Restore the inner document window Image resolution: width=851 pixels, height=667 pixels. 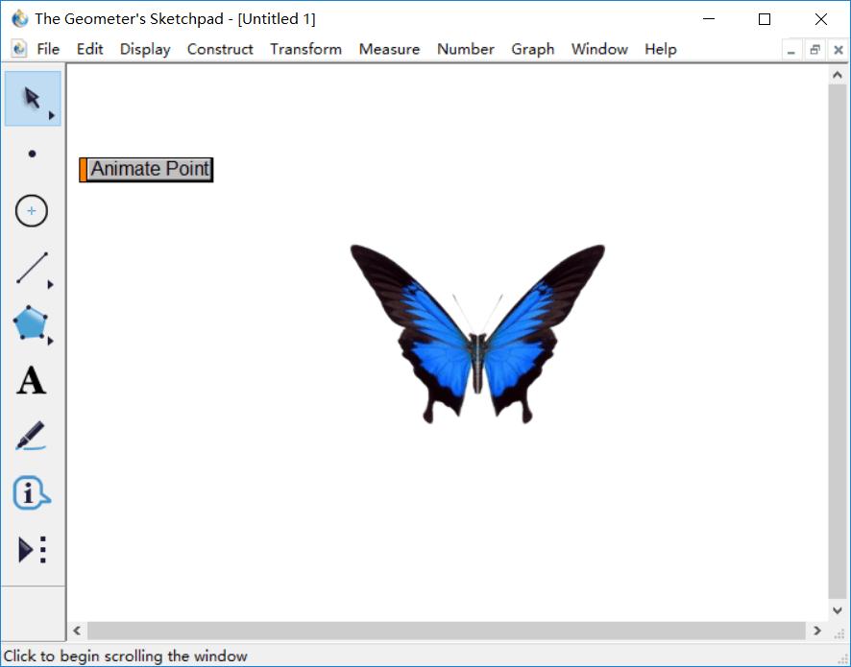click(x=815, y=50)
